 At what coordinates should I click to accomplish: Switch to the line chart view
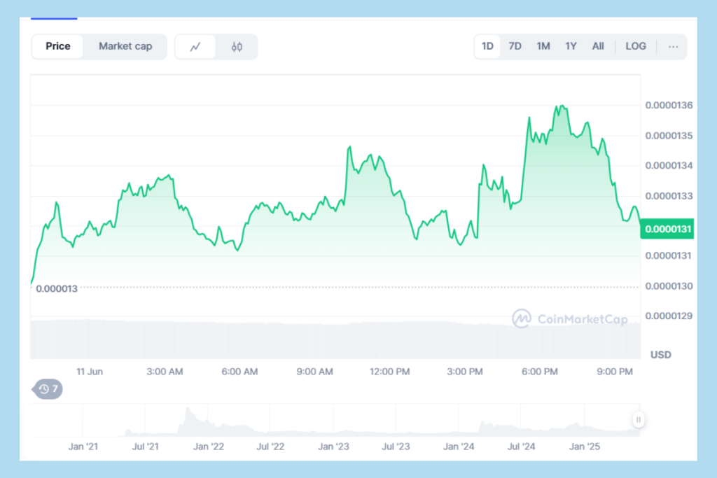(x=195, y=47)
